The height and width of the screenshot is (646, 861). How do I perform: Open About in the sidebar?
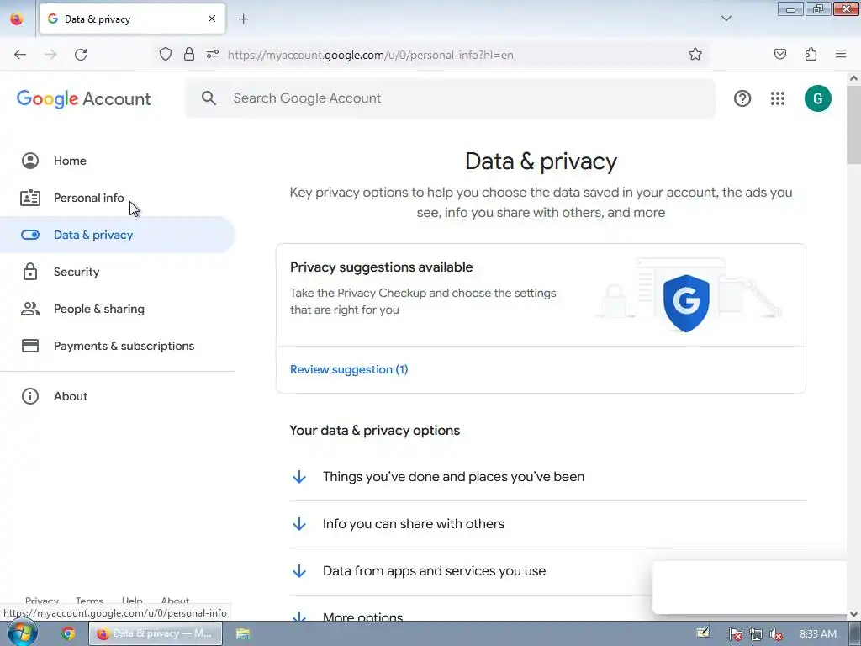click(x=118, y=397)
